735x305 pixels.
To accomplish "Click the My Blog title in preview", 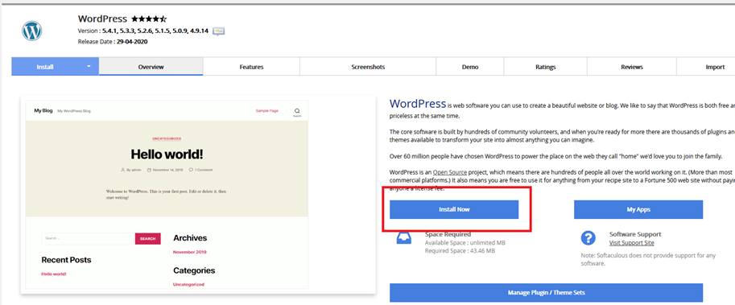I will coord(43,111).
